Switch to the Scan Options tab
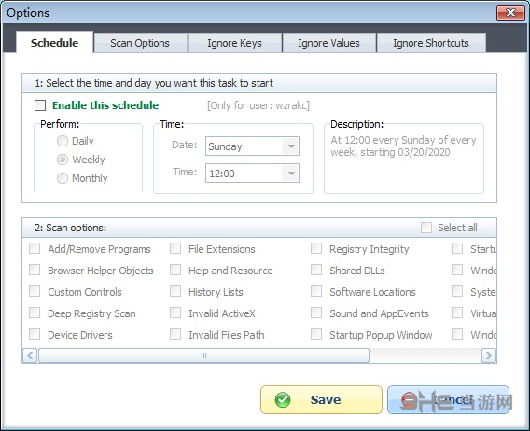The height and width of the screenshot is (431, 530). coord(141,43)
